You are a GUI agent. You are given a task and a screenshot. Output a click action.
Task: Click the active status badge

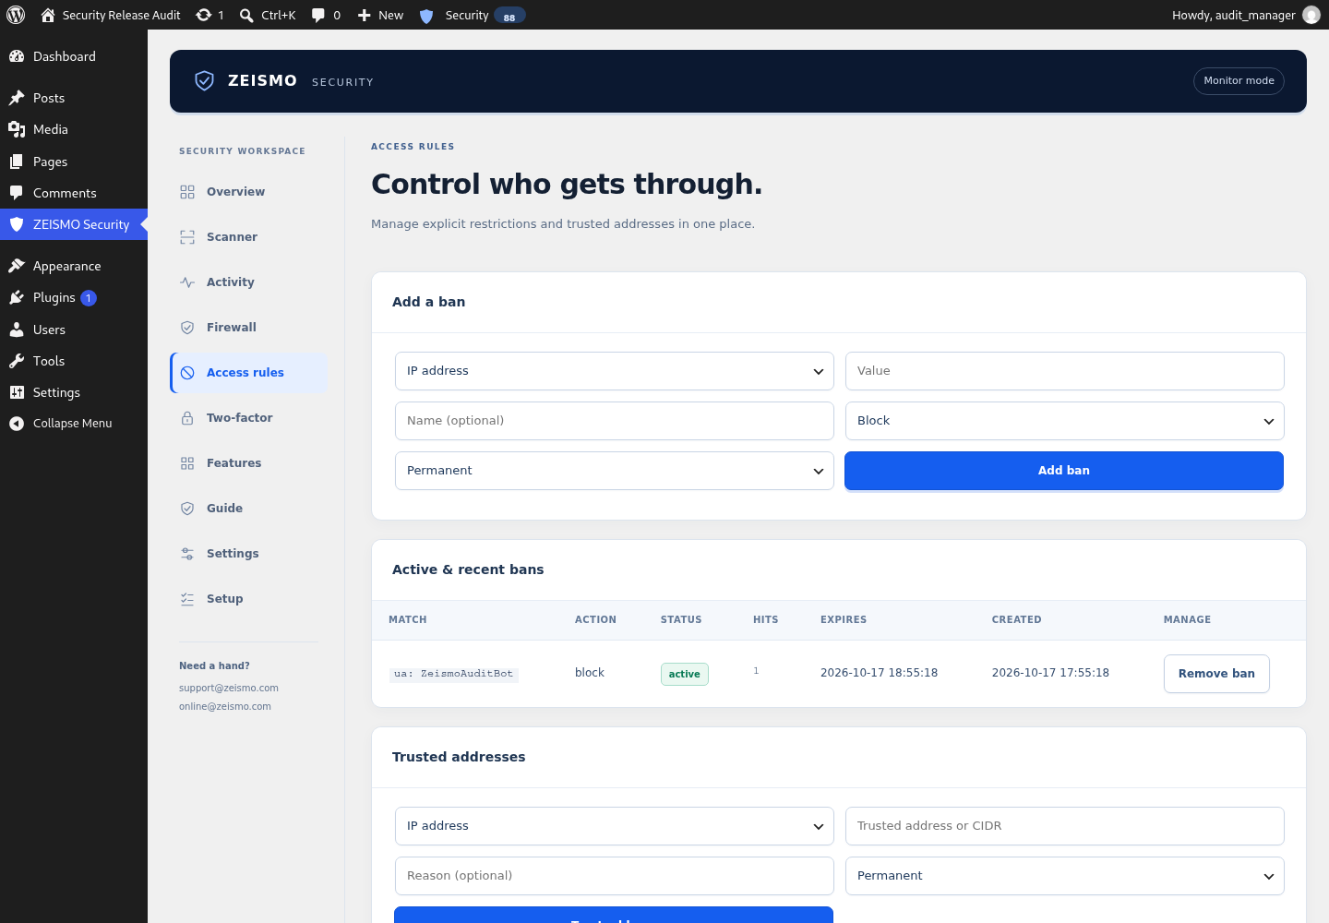(684, 674)
